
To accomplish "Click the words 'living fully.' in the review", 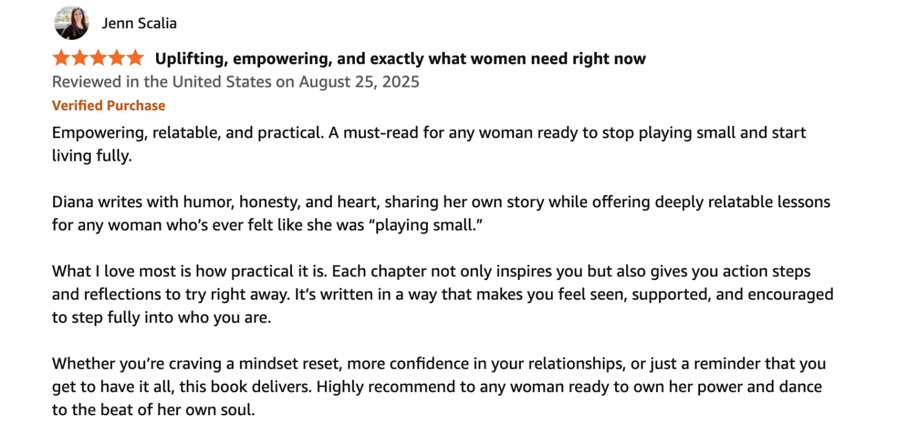I will coord(92,155).
